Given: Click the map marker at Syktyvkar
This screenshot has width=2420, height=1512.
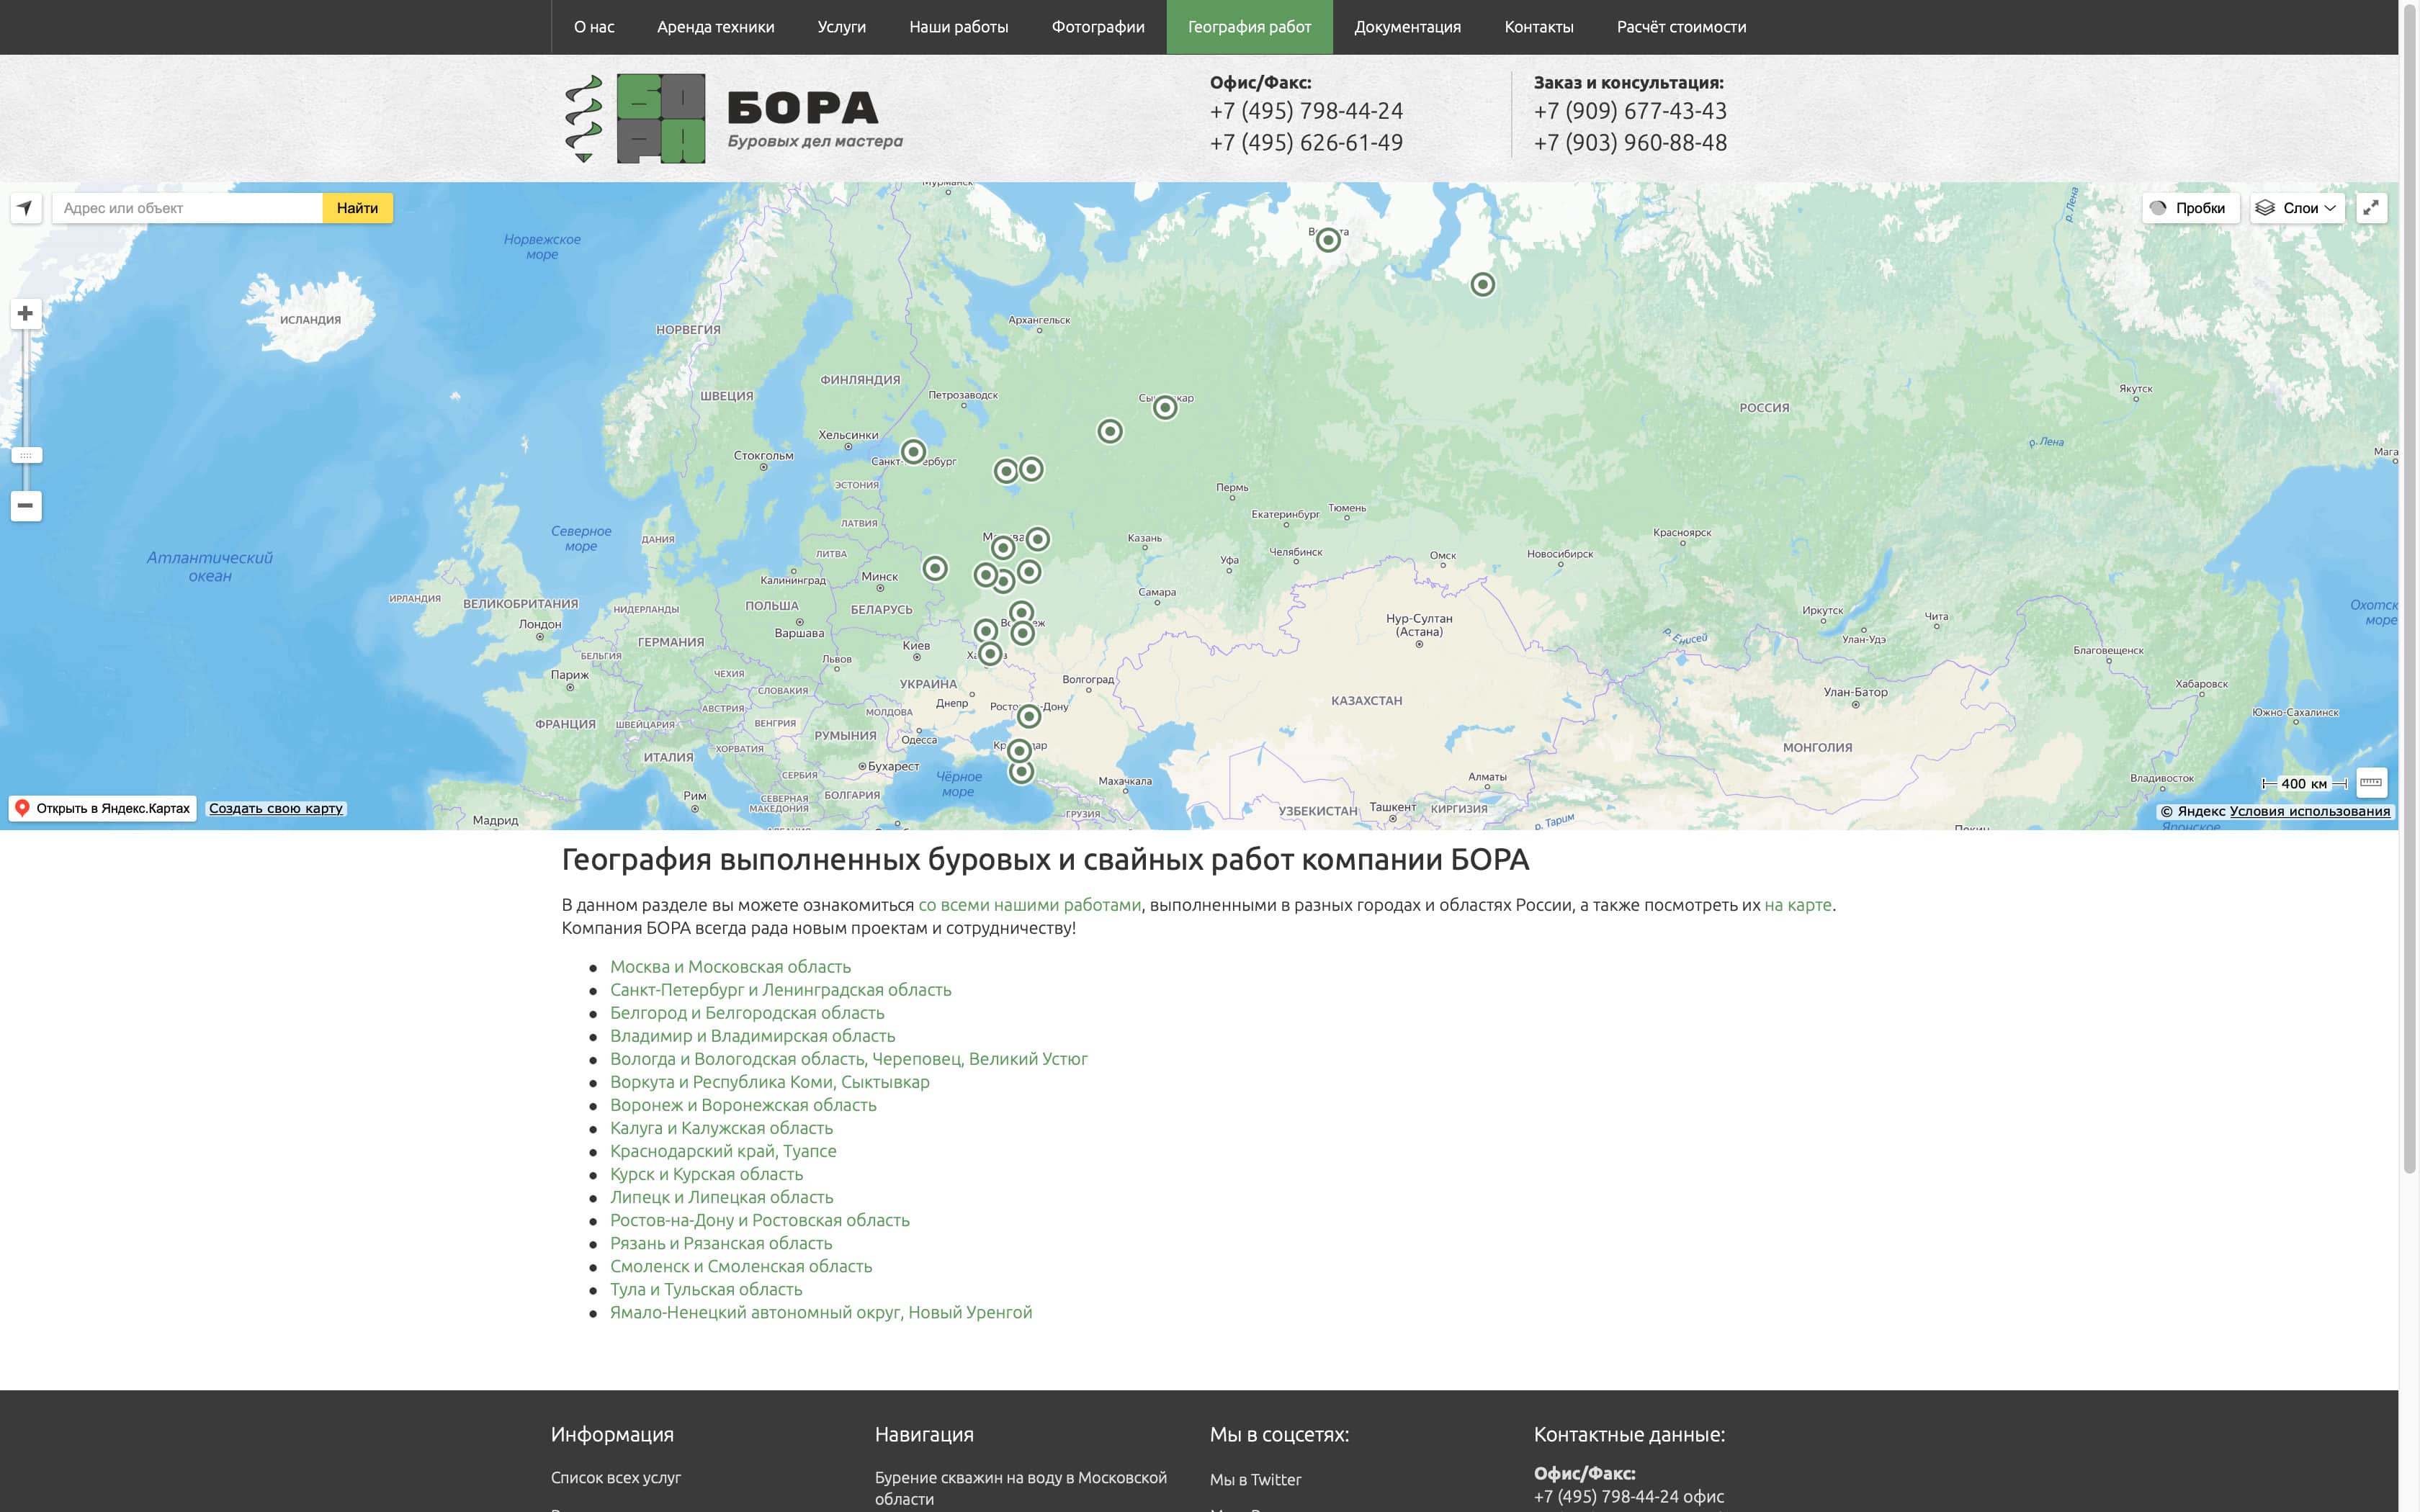Looking at the screenshot, I should (x=1165, y=407).
